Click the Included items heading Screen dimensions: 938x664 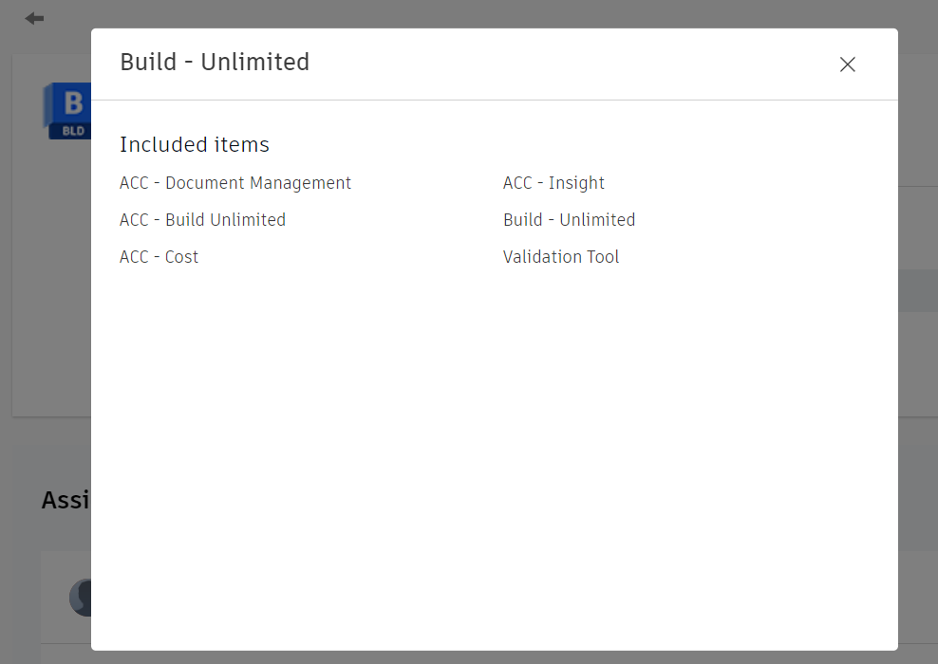[x=195, y=145]
